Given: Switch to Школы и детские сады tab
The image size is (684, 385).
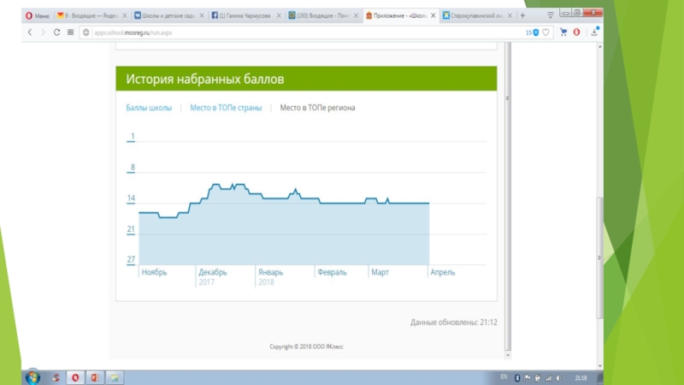Looking at the screenshot, I should [165, 16].
